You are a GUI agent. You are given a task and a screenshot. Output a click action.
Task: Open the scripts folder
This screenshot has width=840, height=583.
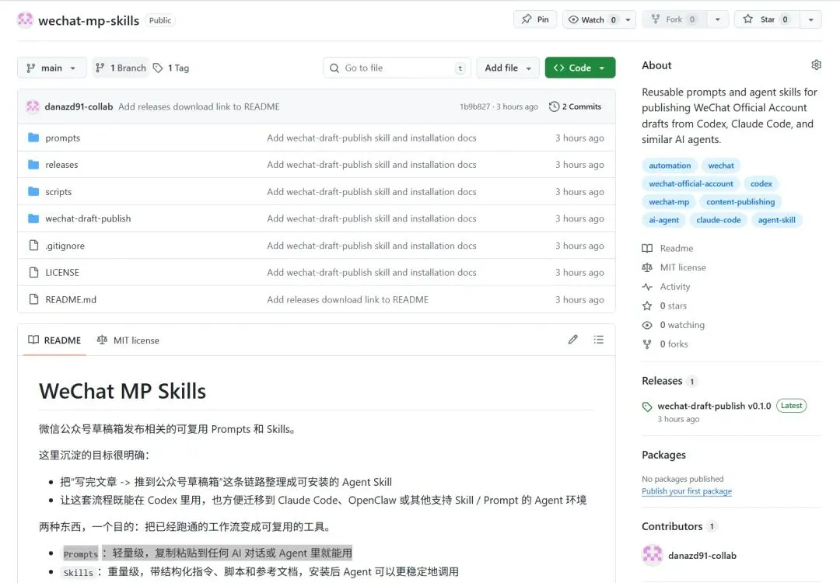click(x=58, y=192)
